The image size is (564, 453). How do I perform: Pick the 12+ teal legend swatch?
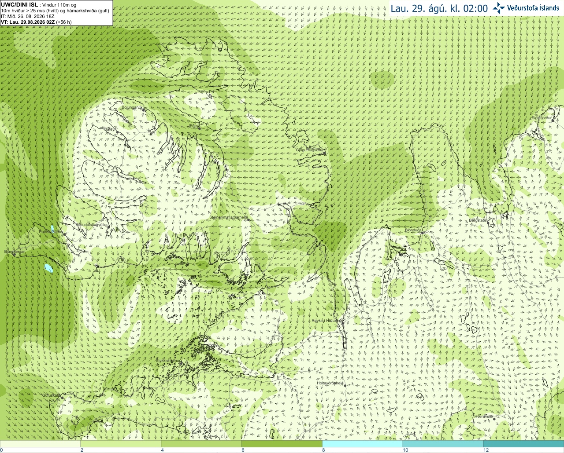[x=523, y=444]
